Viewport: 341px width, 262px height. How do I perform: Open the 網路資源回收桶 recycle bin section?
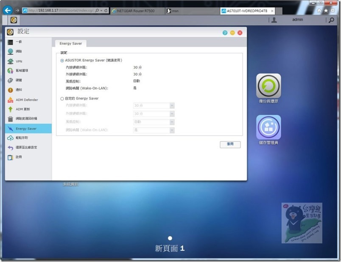28,119
